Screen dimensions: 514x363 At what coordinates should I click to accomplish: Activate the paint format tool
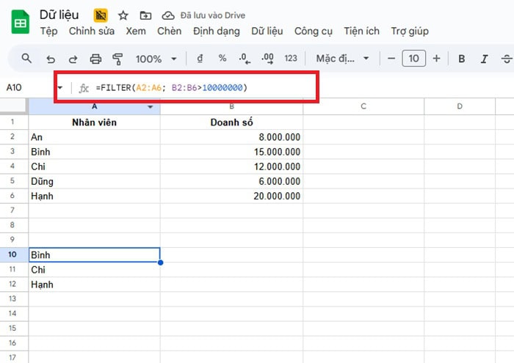(117, 59)
